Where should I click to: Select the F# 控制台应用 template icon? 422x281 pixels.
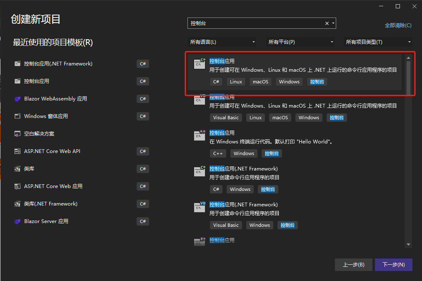199,242
